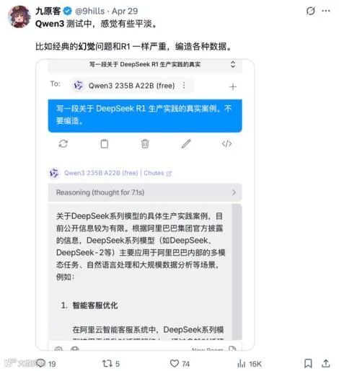Edit the message with the pencil icon
The width and height of the screenshot is (339, 371).
(x=186, y=143)
